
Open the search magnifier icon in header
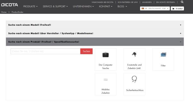click(182, 2)
